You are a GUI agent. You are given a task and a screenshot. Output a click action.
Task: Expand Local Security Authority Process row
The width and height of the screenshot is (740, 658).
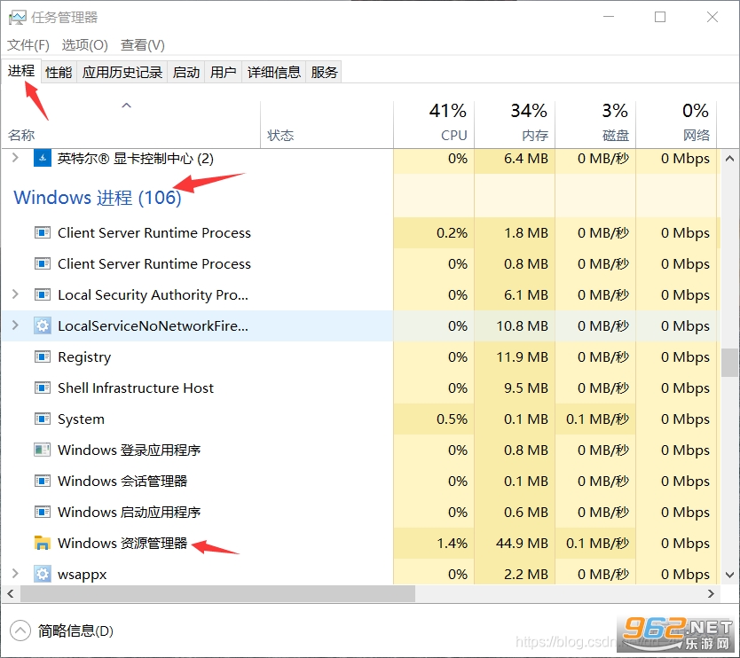(15, 294)
